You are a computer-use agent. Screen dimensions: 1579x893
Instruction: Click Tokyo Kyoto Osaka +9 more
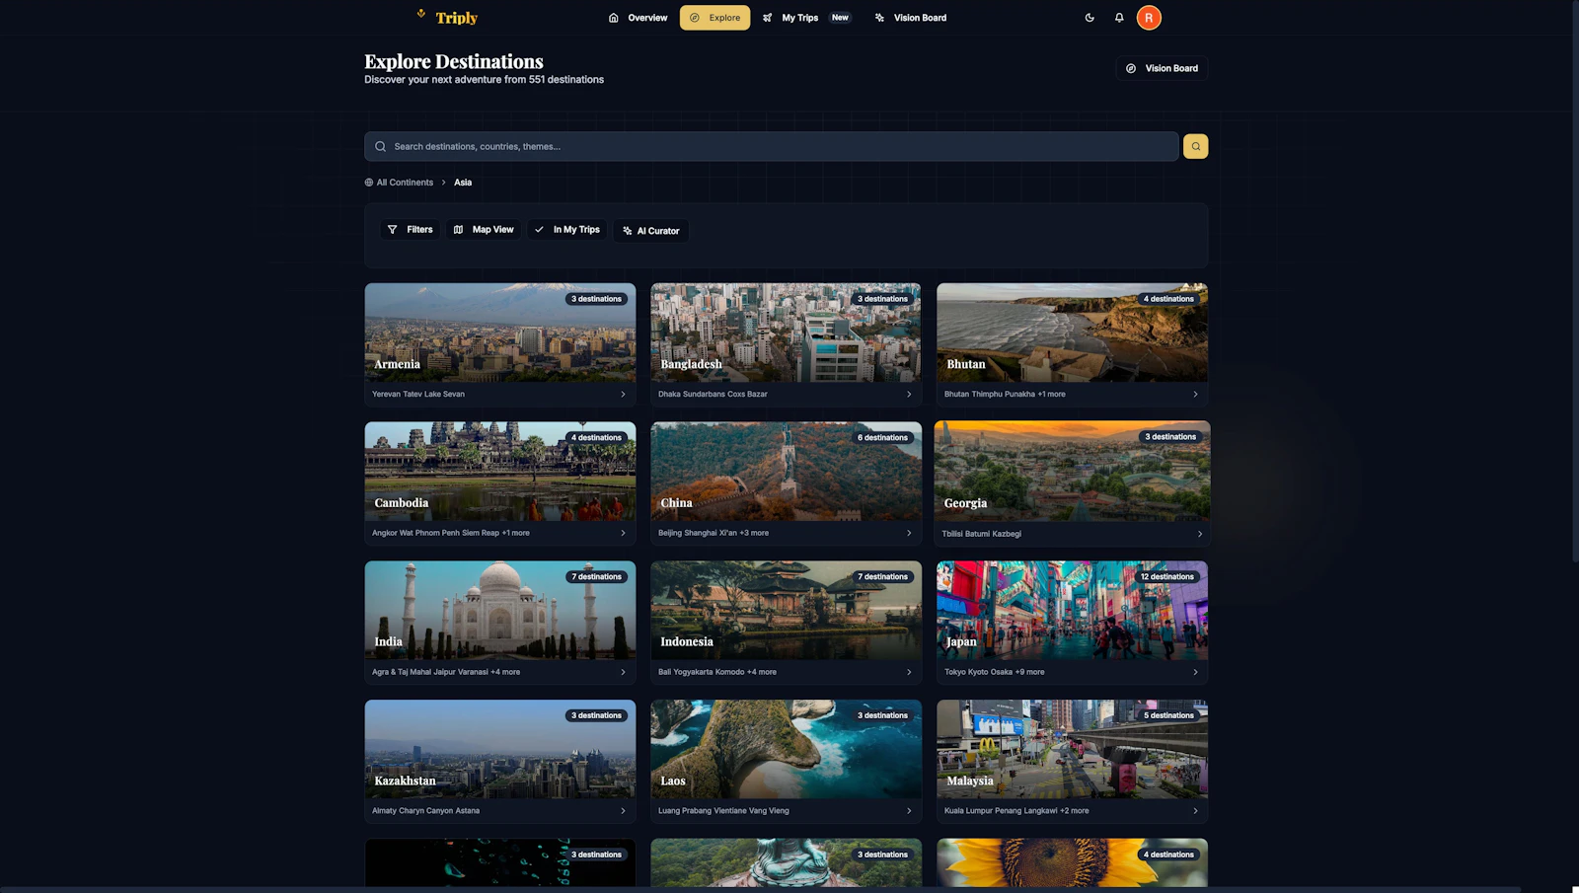click(994, 672)
